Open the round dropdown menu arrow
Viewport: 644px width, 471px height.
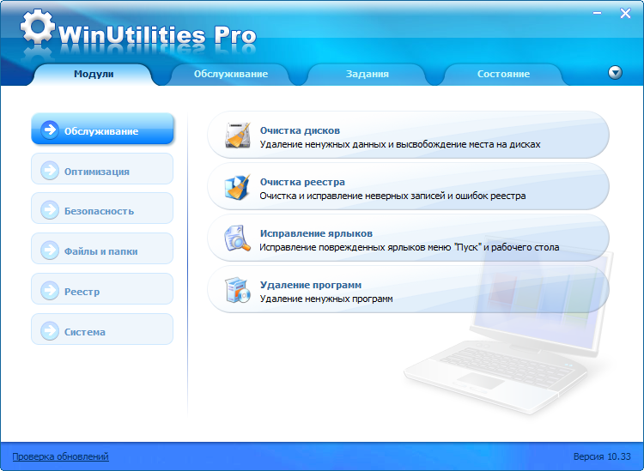615,73
